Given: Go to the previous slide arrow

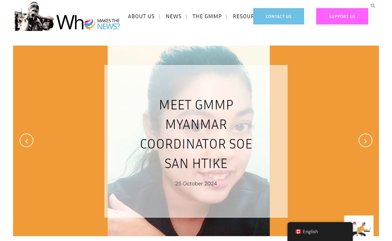Looking at the screenshot, I should pos(26,140).
